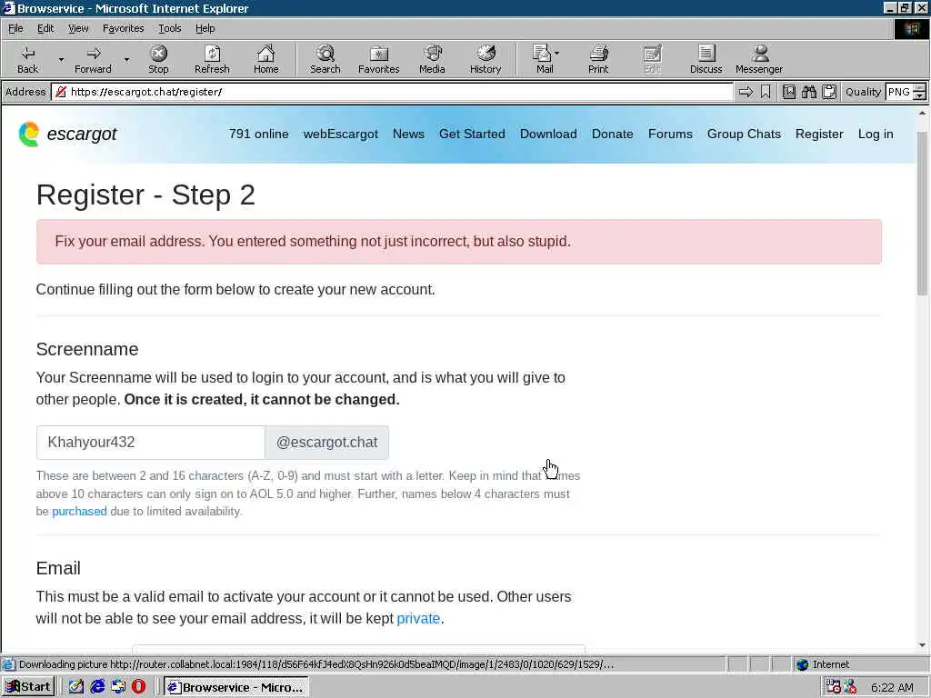Print the page with the Print icon

click(x=598, y=59)
